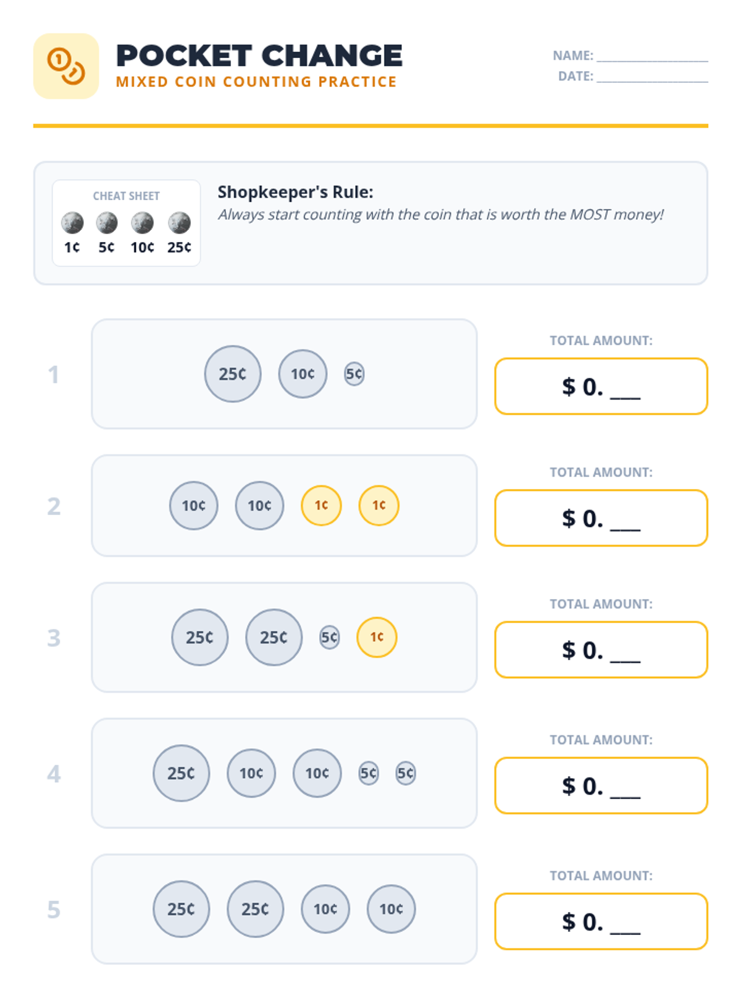Click the Pocket Change title text
This screenshot has height=988, width=741.
tap(259, 56)
